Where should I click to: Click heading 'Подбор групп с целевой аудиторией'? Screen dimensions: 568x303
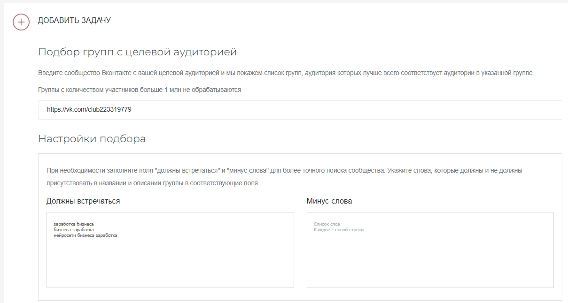137,52
